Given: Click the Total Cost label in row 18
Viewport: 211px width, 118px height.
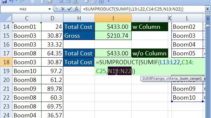Looking at the screenshot, I should [79, 62].
